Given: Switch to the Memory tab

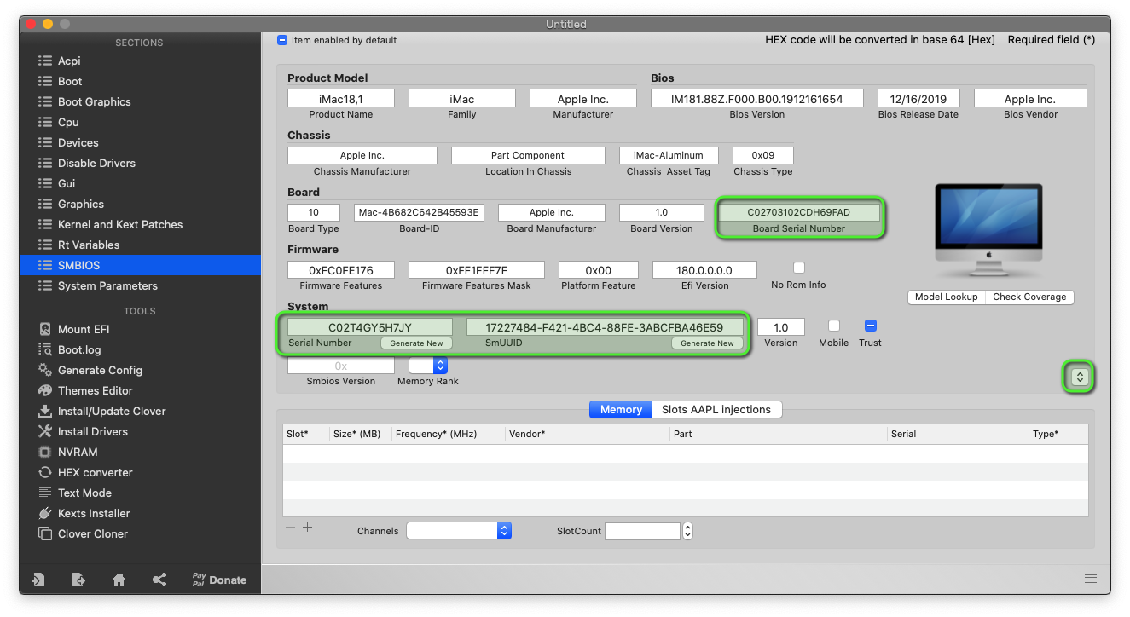Looking at the screenshot, I should click(621, 409).
